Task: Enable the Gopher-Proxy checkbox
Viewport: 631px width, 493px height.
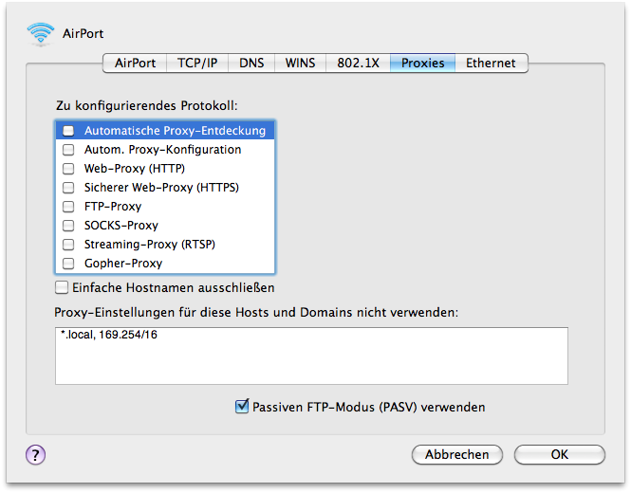Action: coord(68,264)
